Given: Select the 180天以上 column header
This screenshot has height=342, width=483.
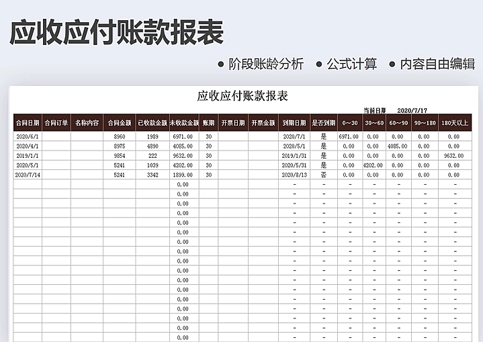Looking at the screenshot, I should (453, 123).
